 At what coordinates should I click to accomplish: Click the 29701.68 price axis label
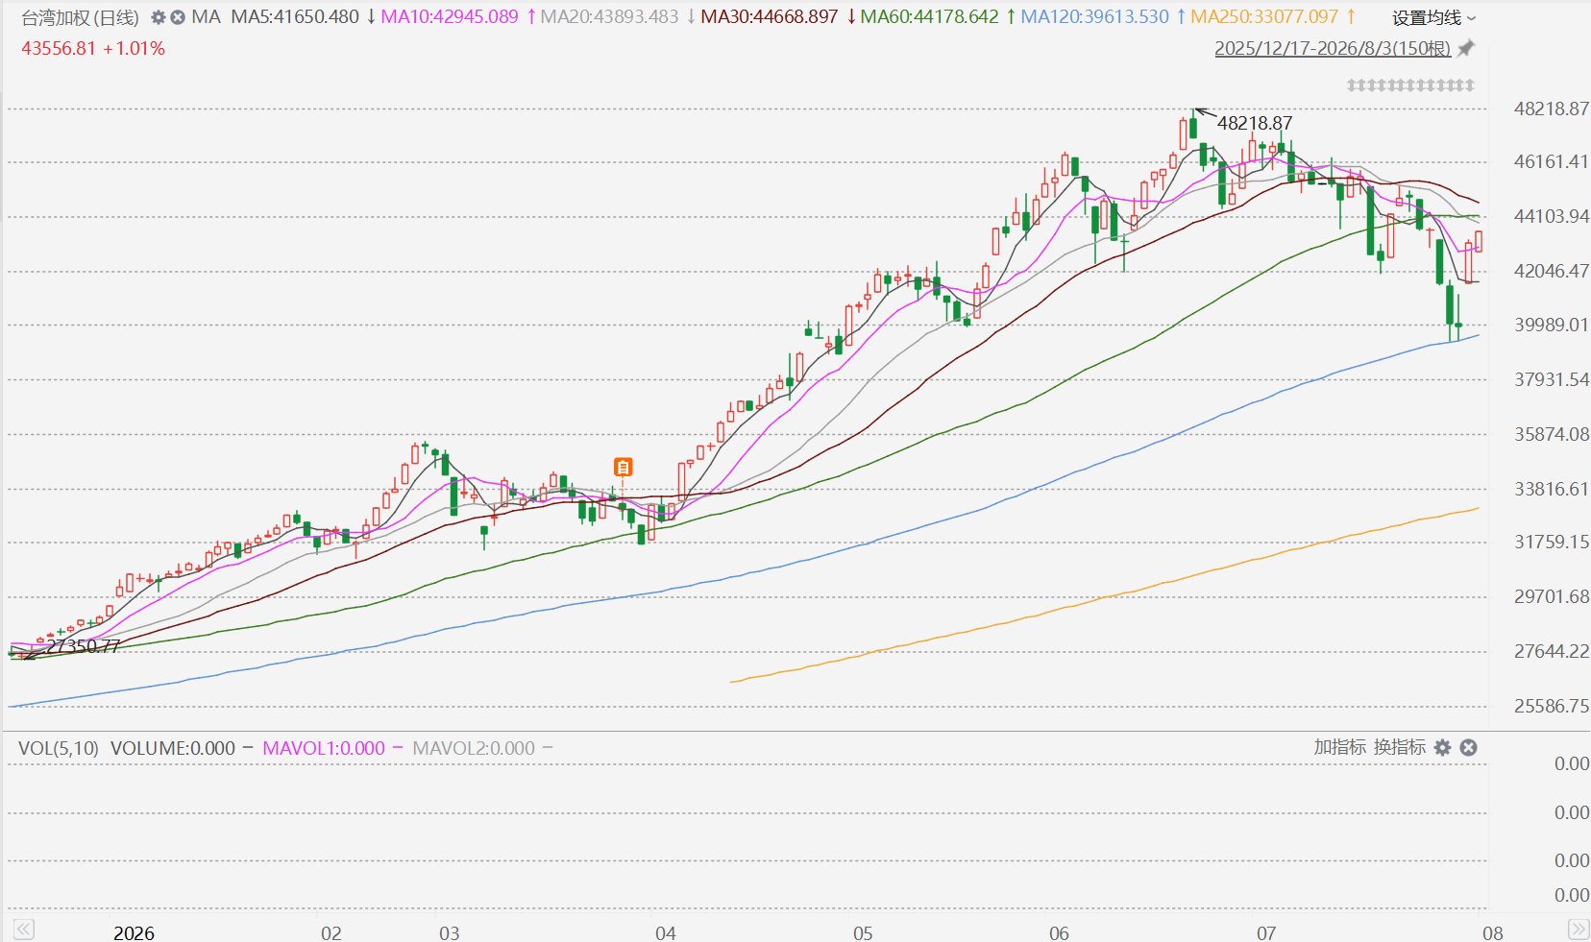click(1552, 596)
